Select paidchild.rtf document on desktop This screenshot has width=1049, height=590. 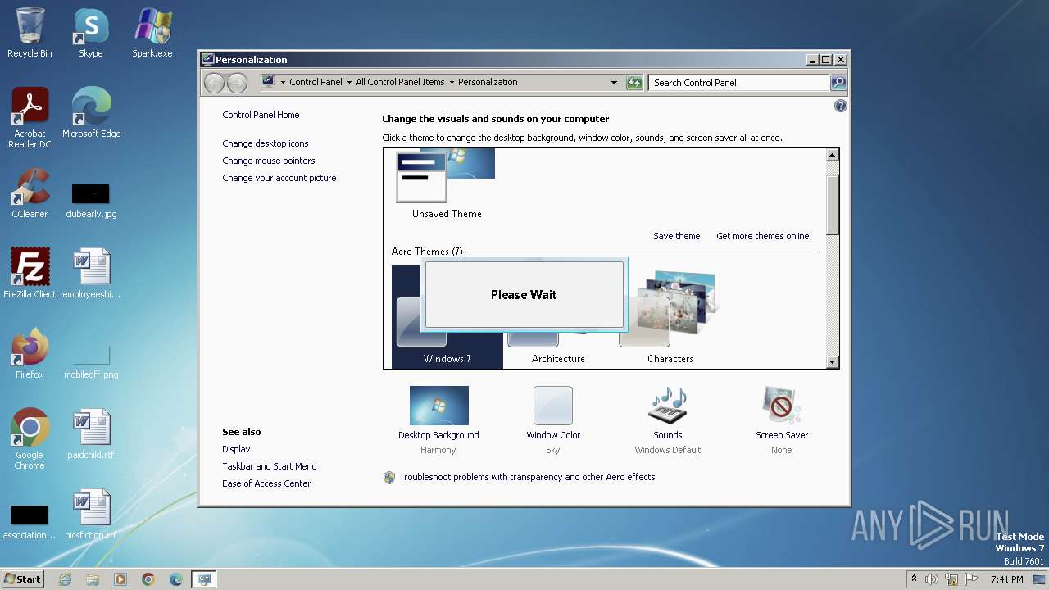91,434
